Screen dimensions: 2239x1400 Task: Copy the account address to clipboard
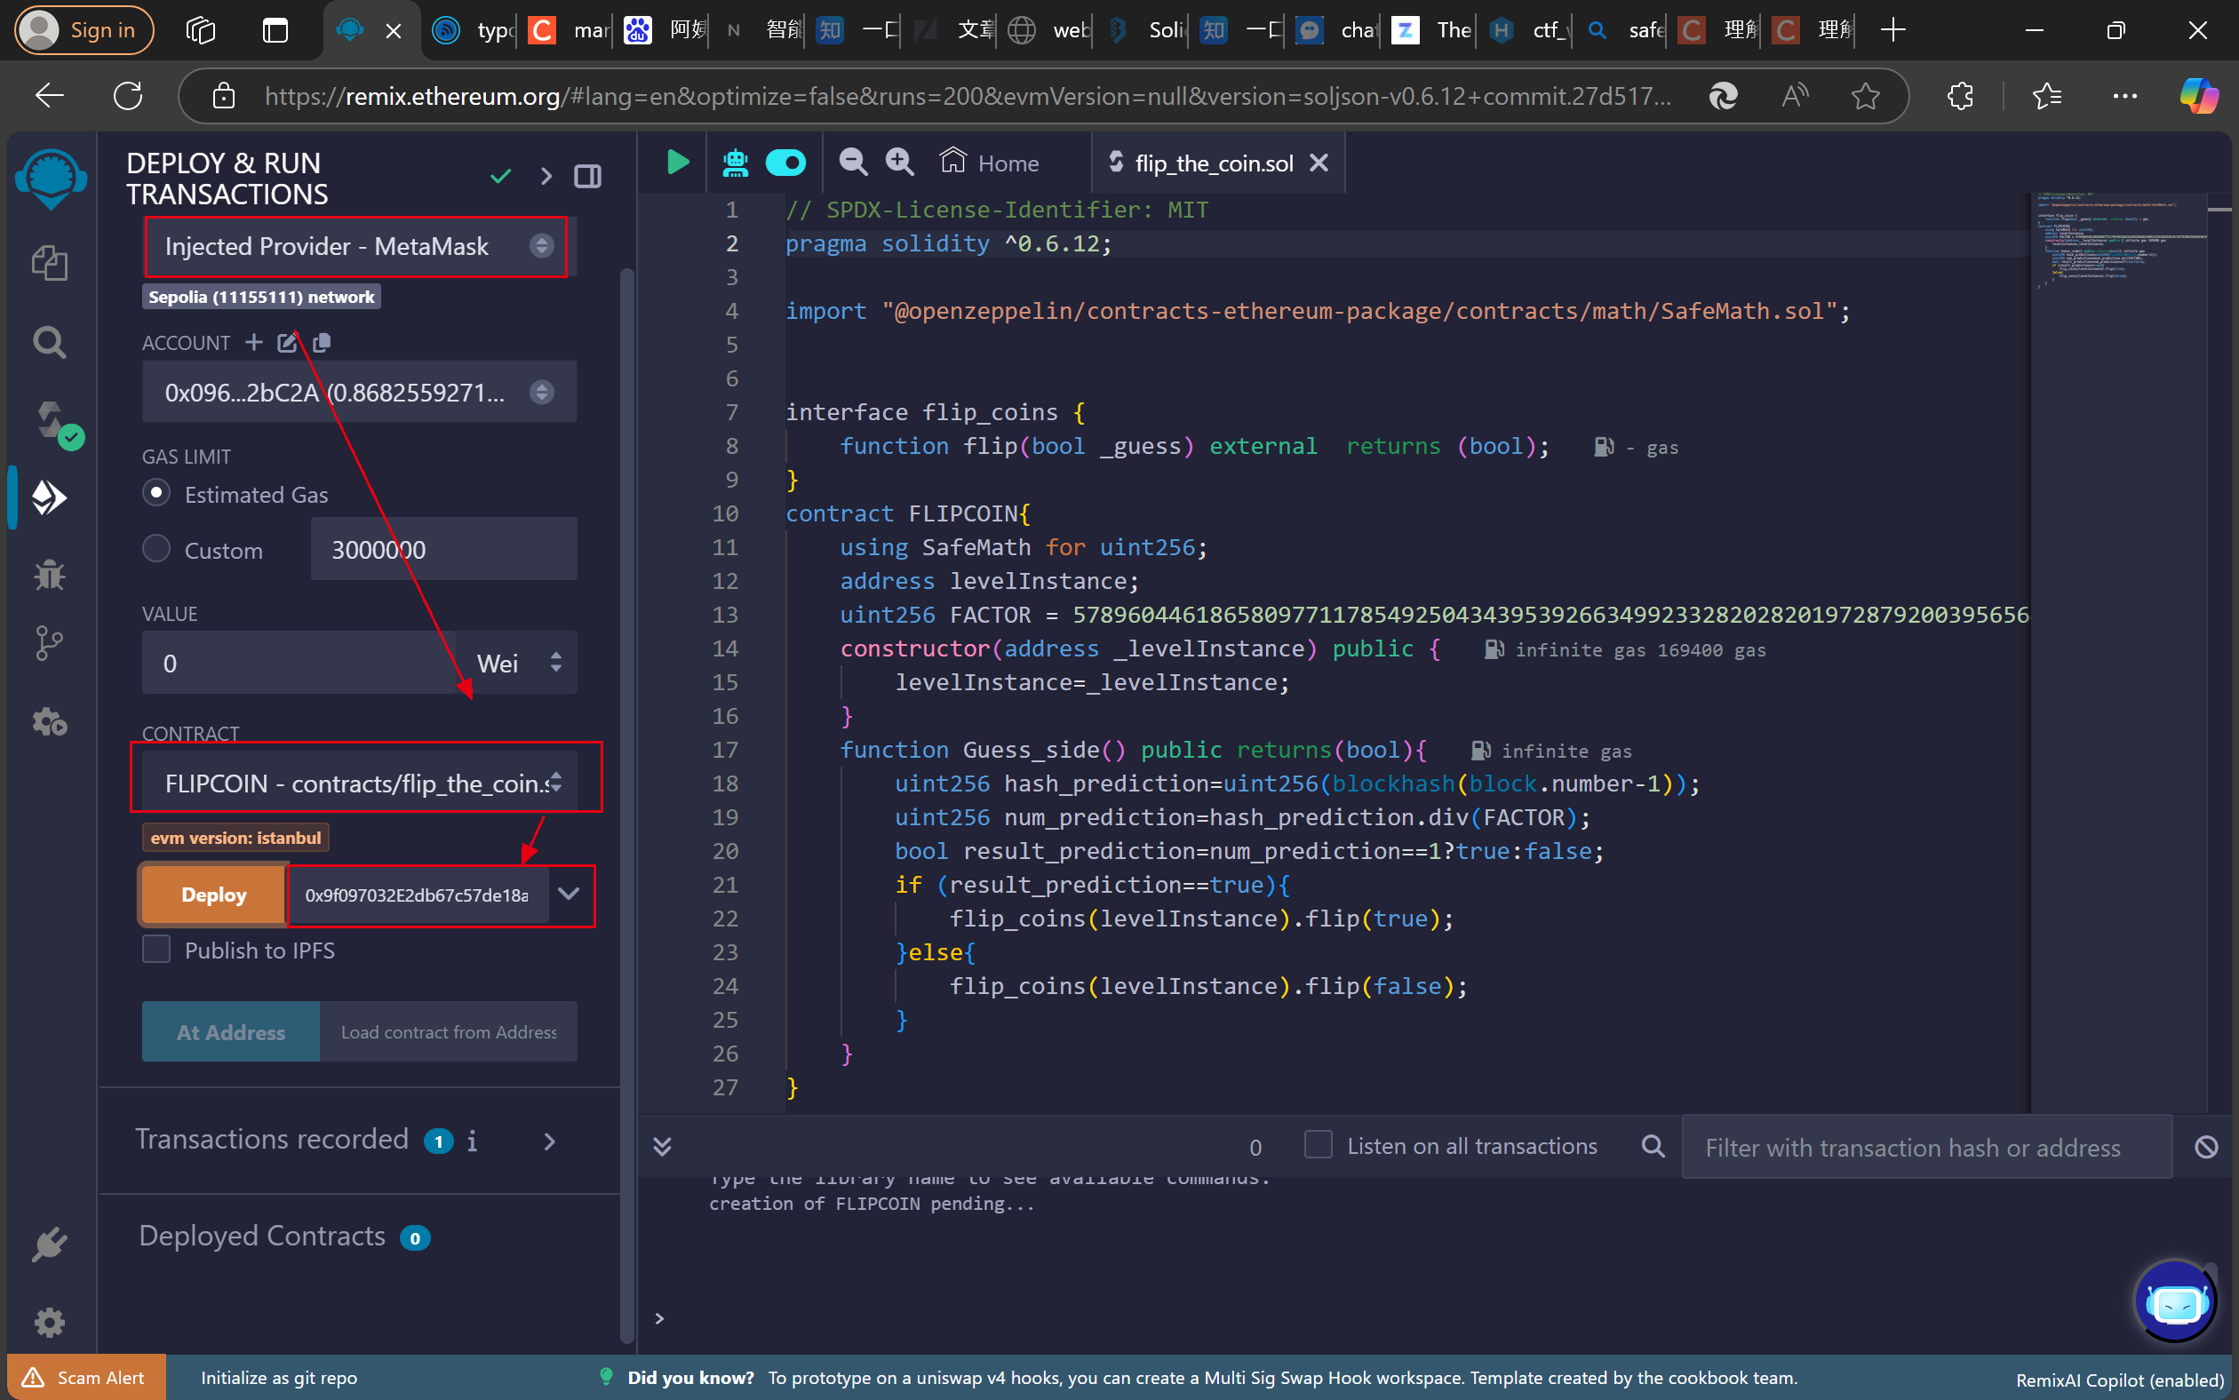322,343
